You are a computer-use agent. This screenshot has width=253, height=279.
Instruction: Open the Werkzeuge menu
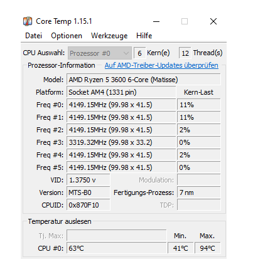pyautogui.click(x=109, y=36)
